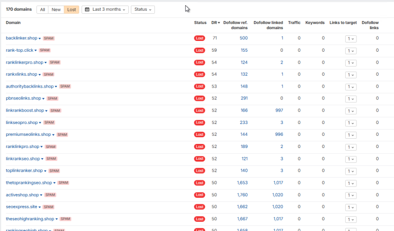
Task: Sort by DR column header
Action: pyautogui.click(x=215, y=23)
